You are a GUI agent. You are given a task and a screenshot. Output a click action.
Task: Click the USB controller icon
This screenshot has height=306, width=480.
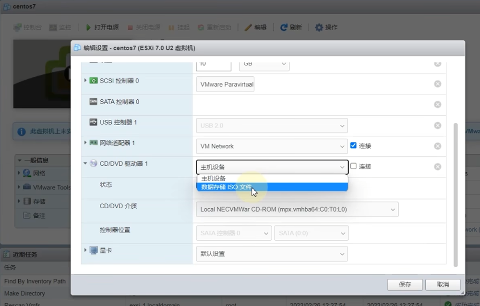[94, 122]
